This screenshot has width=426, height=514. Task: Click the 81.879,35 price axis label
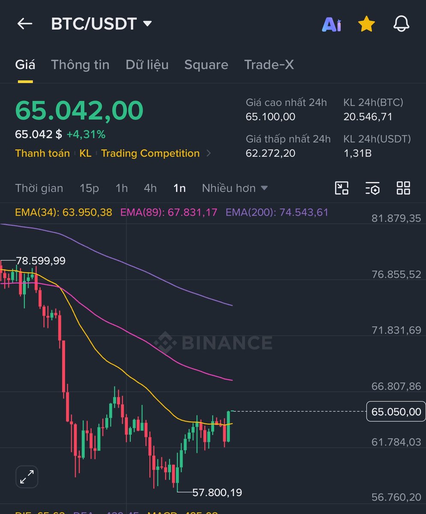[396, 218]
